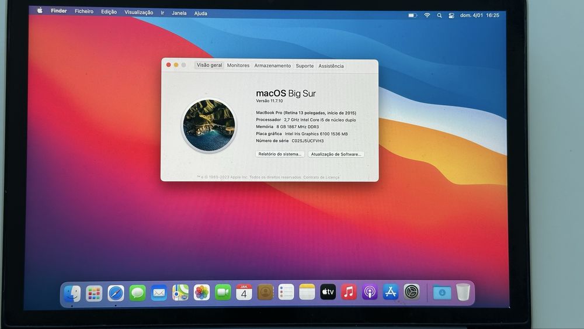Click the '2,7 GHz Intel Core i5' processor value

tap(320, 120)
